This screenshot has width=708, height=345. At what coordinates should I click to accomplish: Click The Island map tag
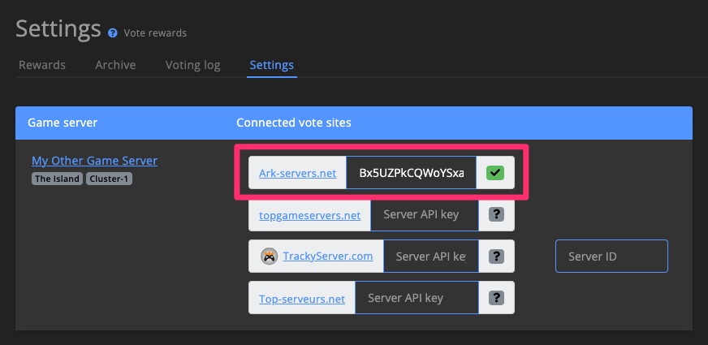[58, 179]
